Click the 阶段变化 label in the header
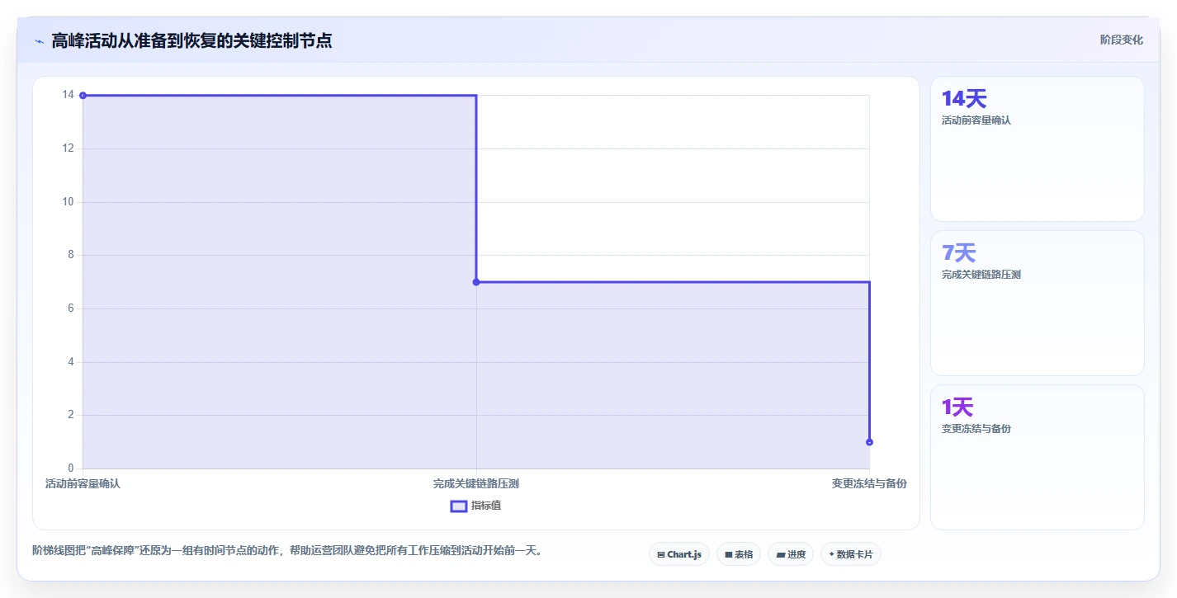This screenshot has height=598, width=1177. [x=1122, y=40]
